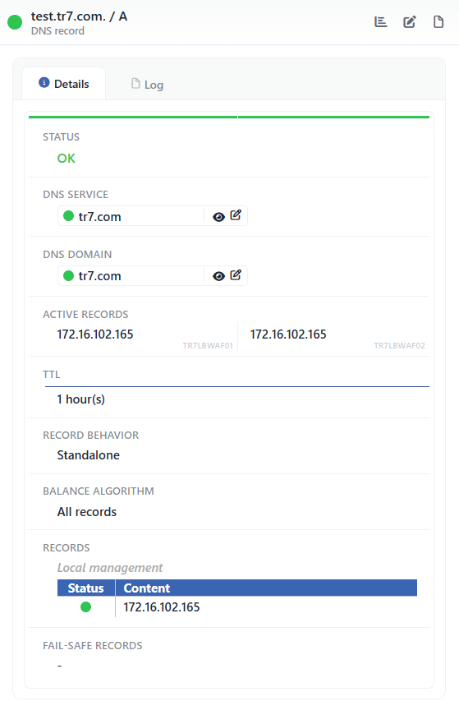Open the document log icon in header
Viewport: 459px width, 701px height.
(x=438, y=21)
